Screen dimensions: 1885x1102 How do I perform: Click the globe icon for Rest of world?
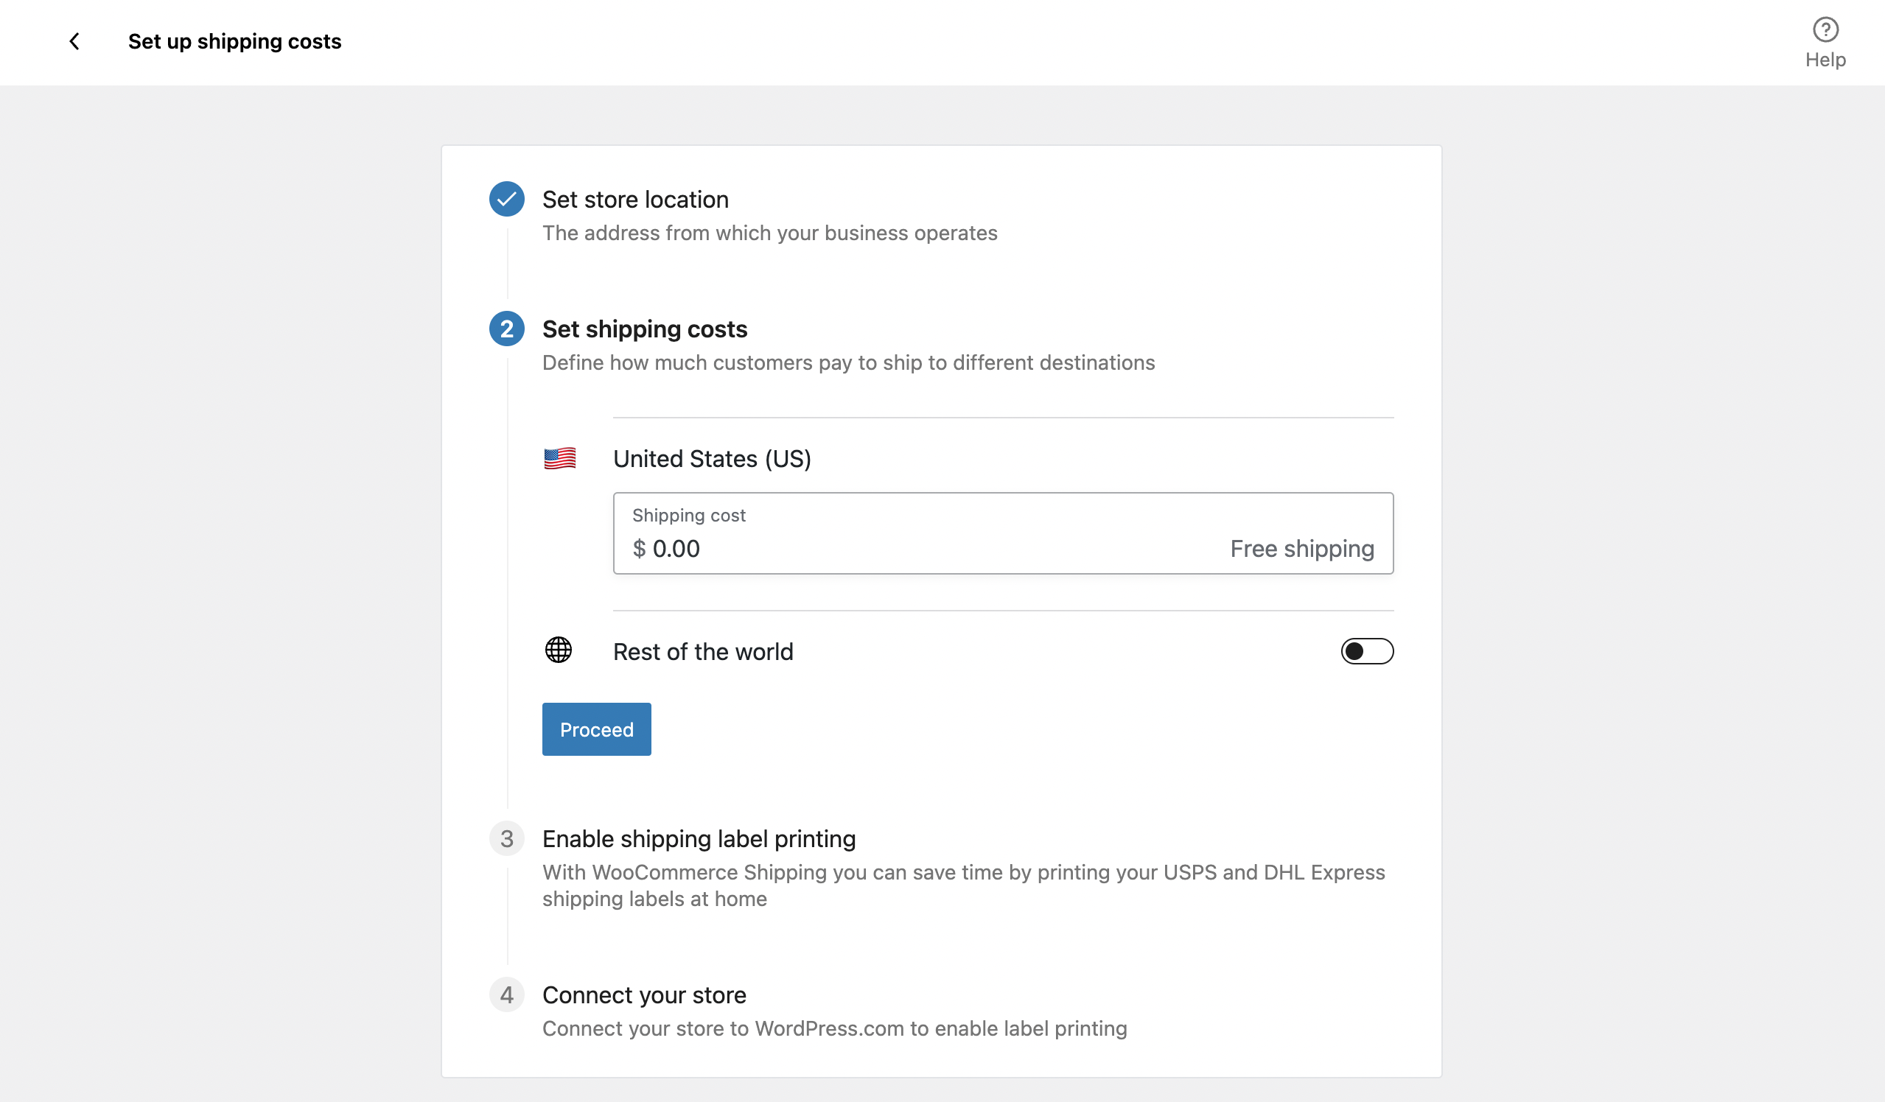click(x=558, y=650)
